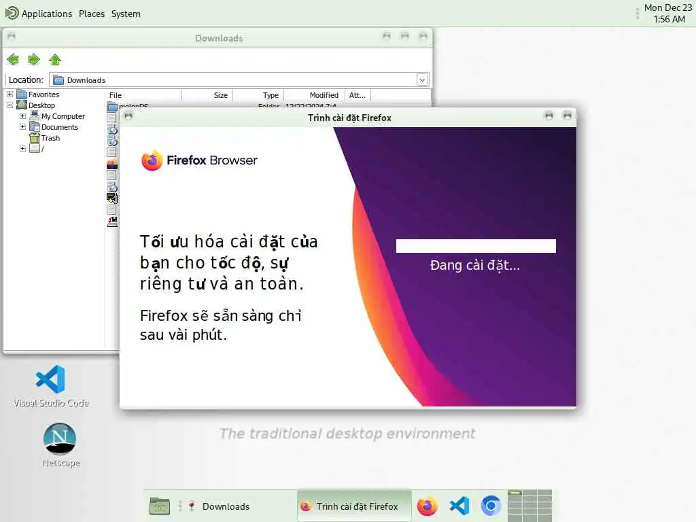This screenshot has height=522, width=696.
Task: Select the red-arrow installer file icon
Action: click(112, 221)
